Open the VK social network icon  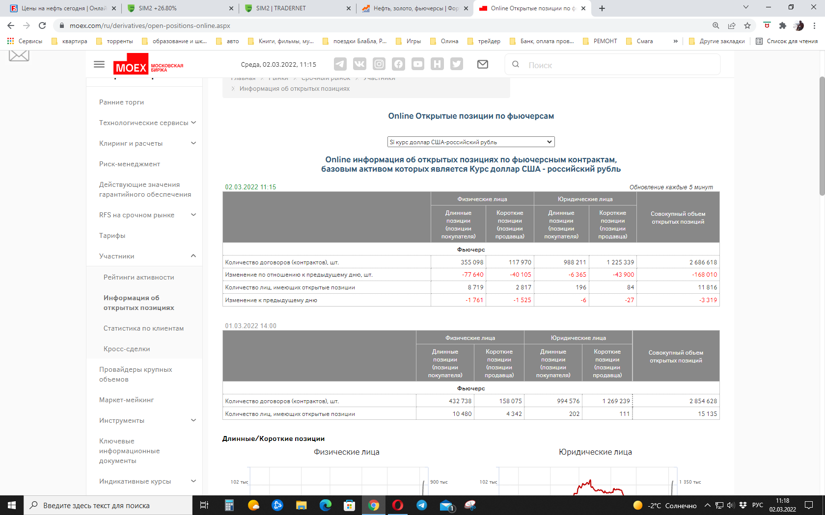tap(359, 64)
